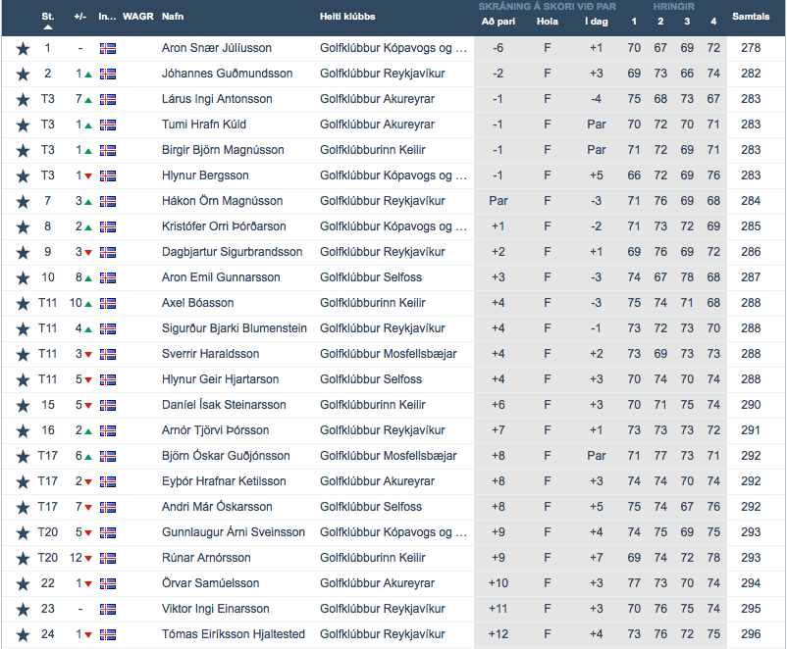Sort by Nafn column header
The width and height of the screenshot is (787, 649).
coord(173,17)
